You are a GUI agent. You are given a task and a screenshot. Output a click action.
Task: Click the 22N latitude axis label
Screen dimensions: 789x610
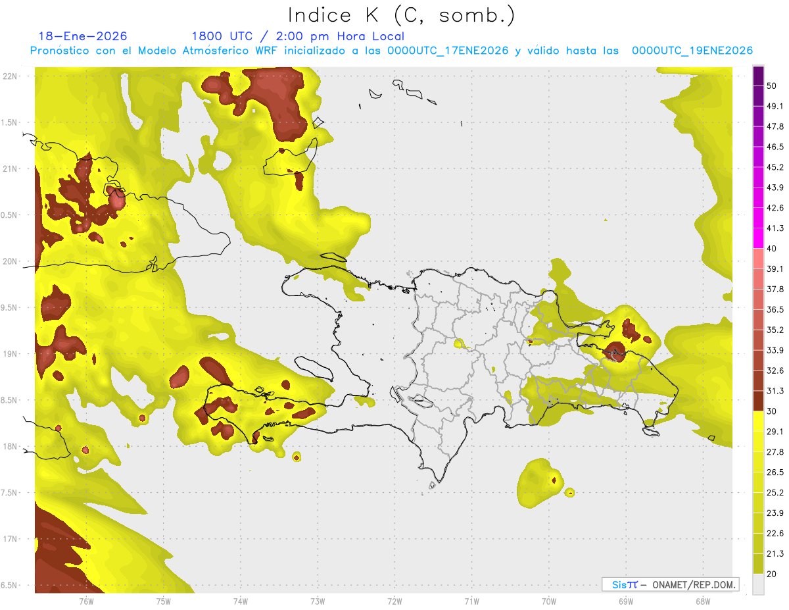pyautogui.click(x=11, y=76)
